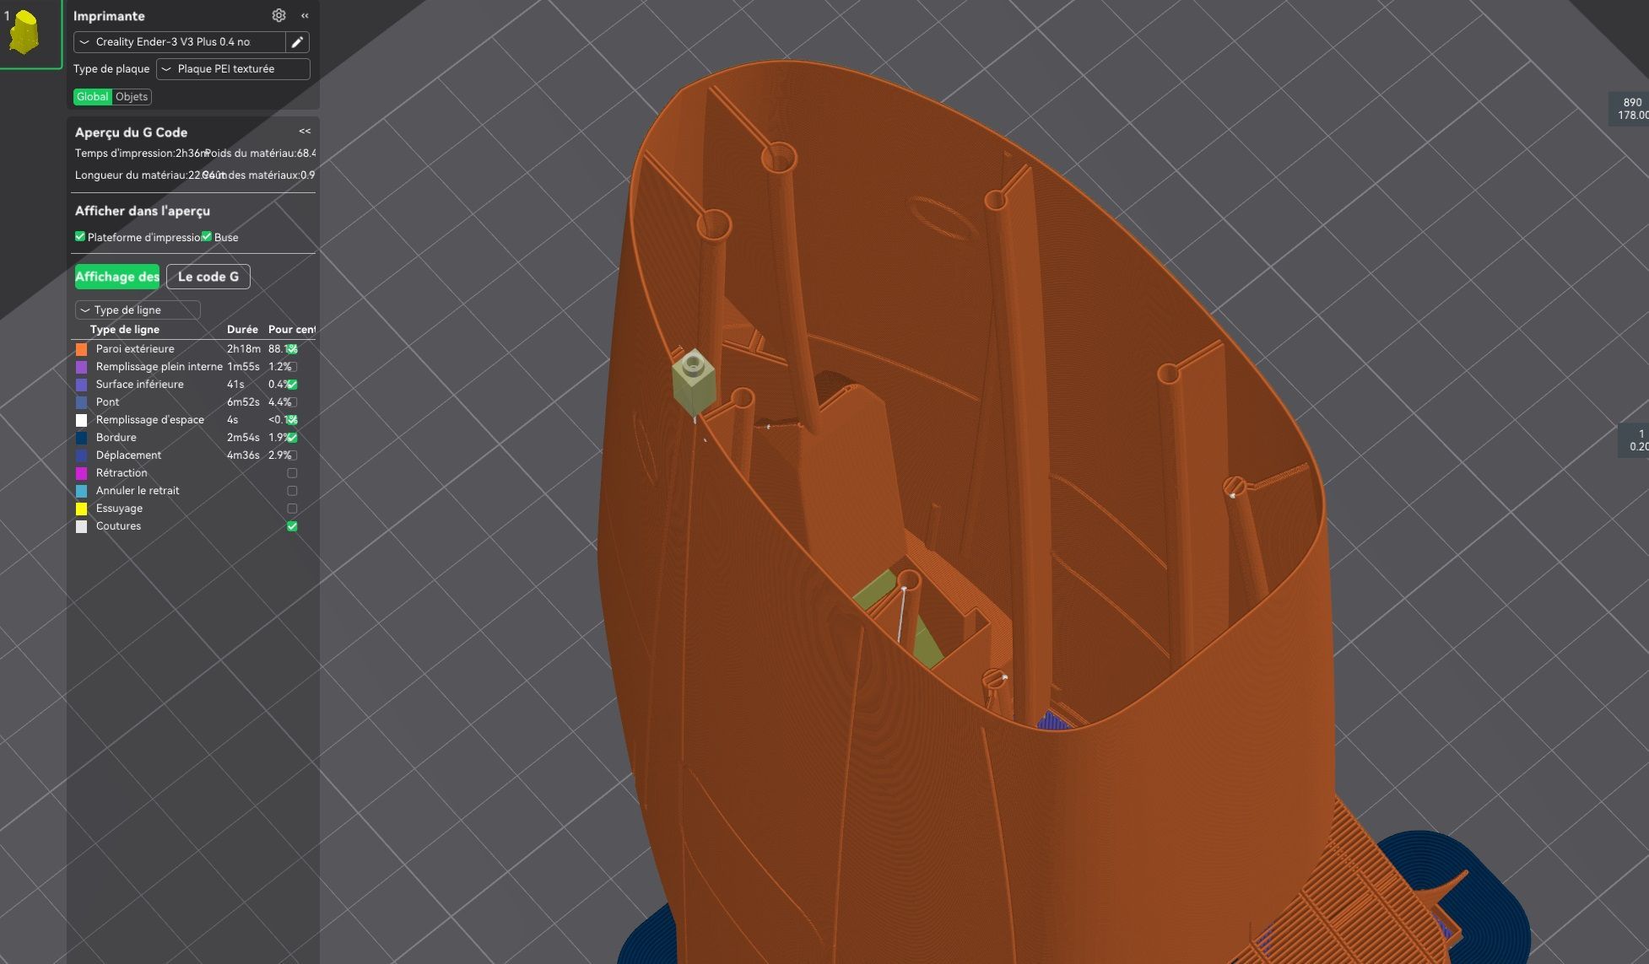Click the Essuyage yellow swatch
Viewport: 1649px width, 964px height.
(82, 509)
